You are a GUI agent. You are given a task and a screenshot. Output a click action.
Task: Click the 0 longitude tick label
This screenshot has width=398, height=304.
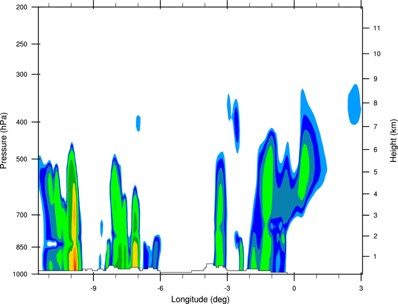pyautogui.click(x=294, y=289)
